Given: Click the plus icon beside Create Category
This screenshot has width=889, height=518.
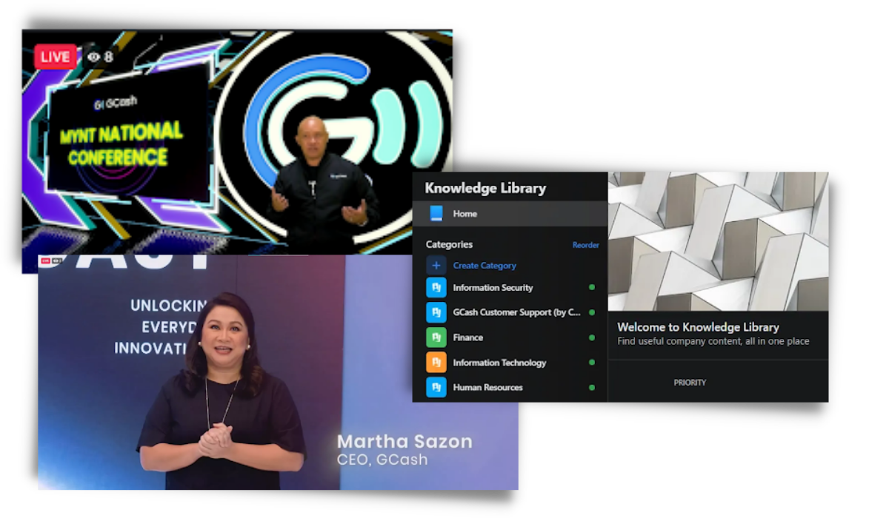Looking at the screenshot, I should 436,266.
